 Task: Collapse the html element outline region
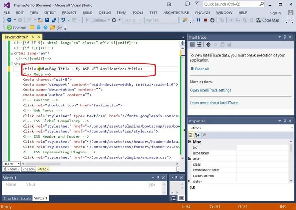tap(12, 53)
